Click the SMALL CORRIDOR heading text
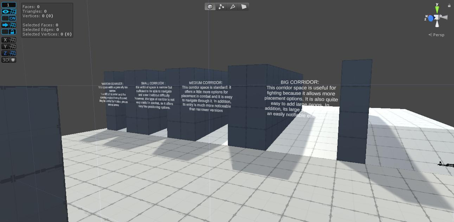This screenshot has height=222, width=454. click(x=153, y=83)
